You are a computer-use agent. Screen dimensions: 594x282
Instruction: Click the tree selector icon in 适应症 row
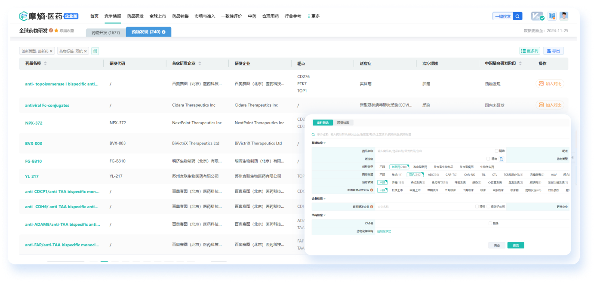[x=502, y=159]
